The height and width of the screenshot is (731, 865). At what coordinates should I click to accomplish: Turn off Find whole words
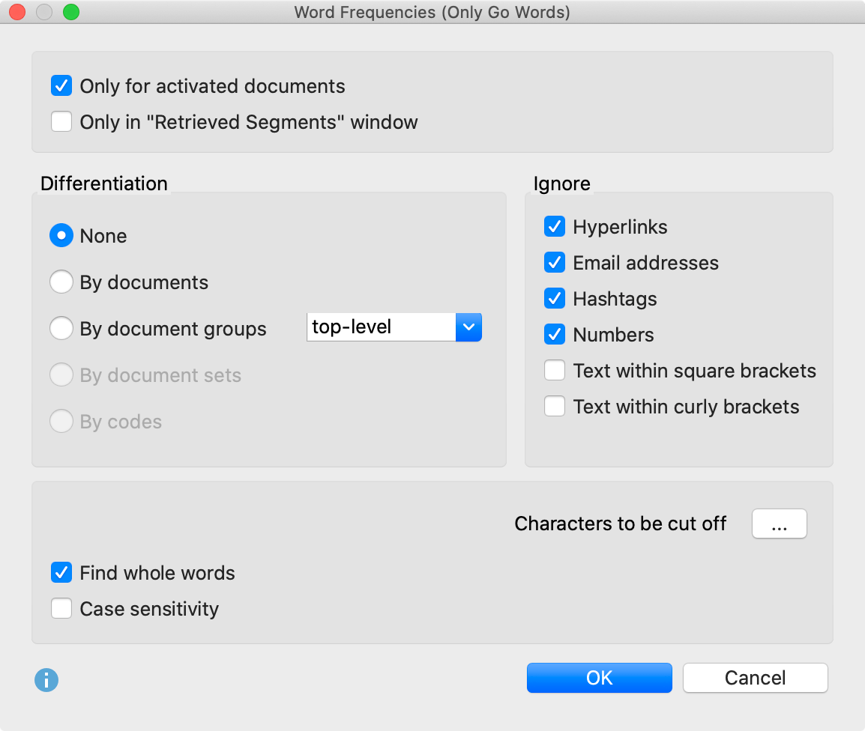(x=61, y=572)
